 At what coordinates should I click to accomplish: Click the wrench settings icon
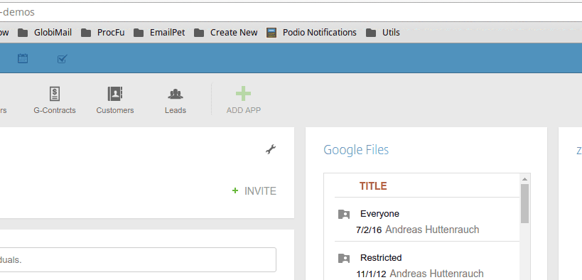click(x=271, y=149)
